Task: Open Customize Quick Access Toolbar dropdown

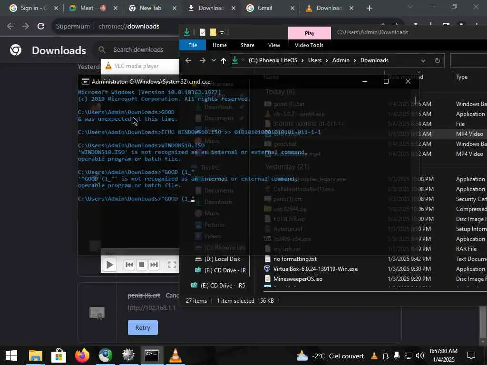Action: tap(222, 32)
